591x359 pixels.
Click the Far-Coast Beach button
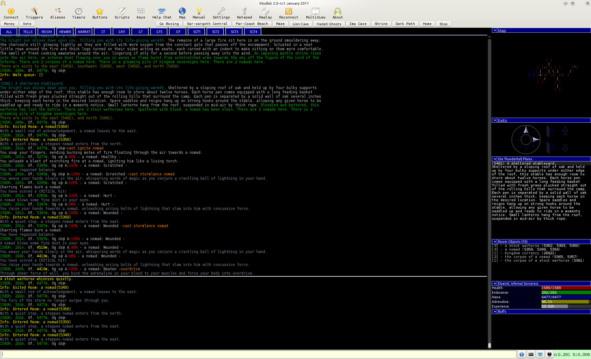[x=252, y=24]
